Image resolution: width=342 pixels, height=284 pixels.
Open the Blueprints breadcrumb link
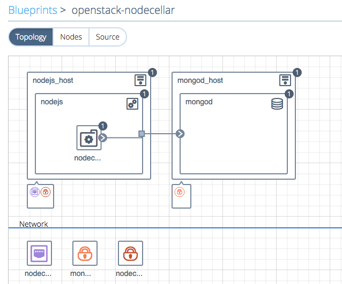[x=33, y=10]
